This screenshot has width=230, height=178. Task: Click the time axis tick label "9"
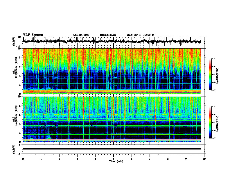(x=186, y=159)
